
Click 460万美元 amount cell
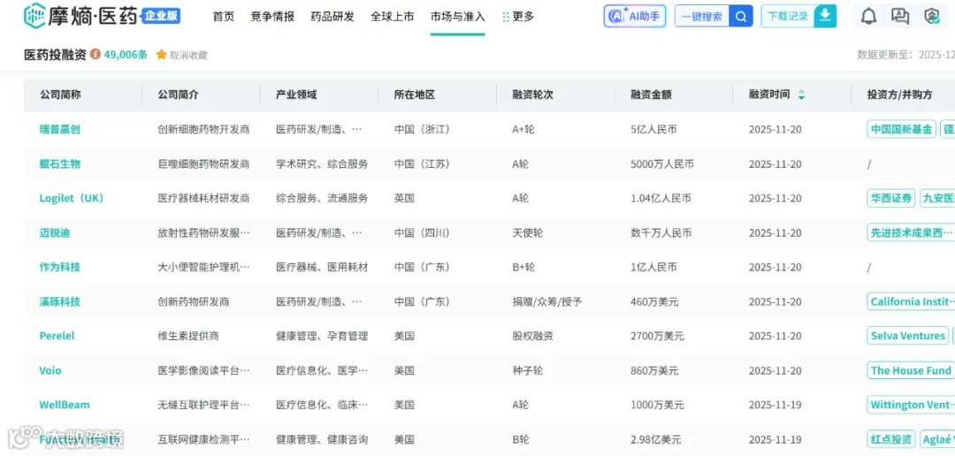pos(654,301)
